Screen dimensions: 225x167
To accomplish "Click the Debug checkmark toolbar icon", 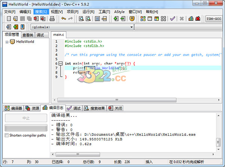I will point(172,19).
